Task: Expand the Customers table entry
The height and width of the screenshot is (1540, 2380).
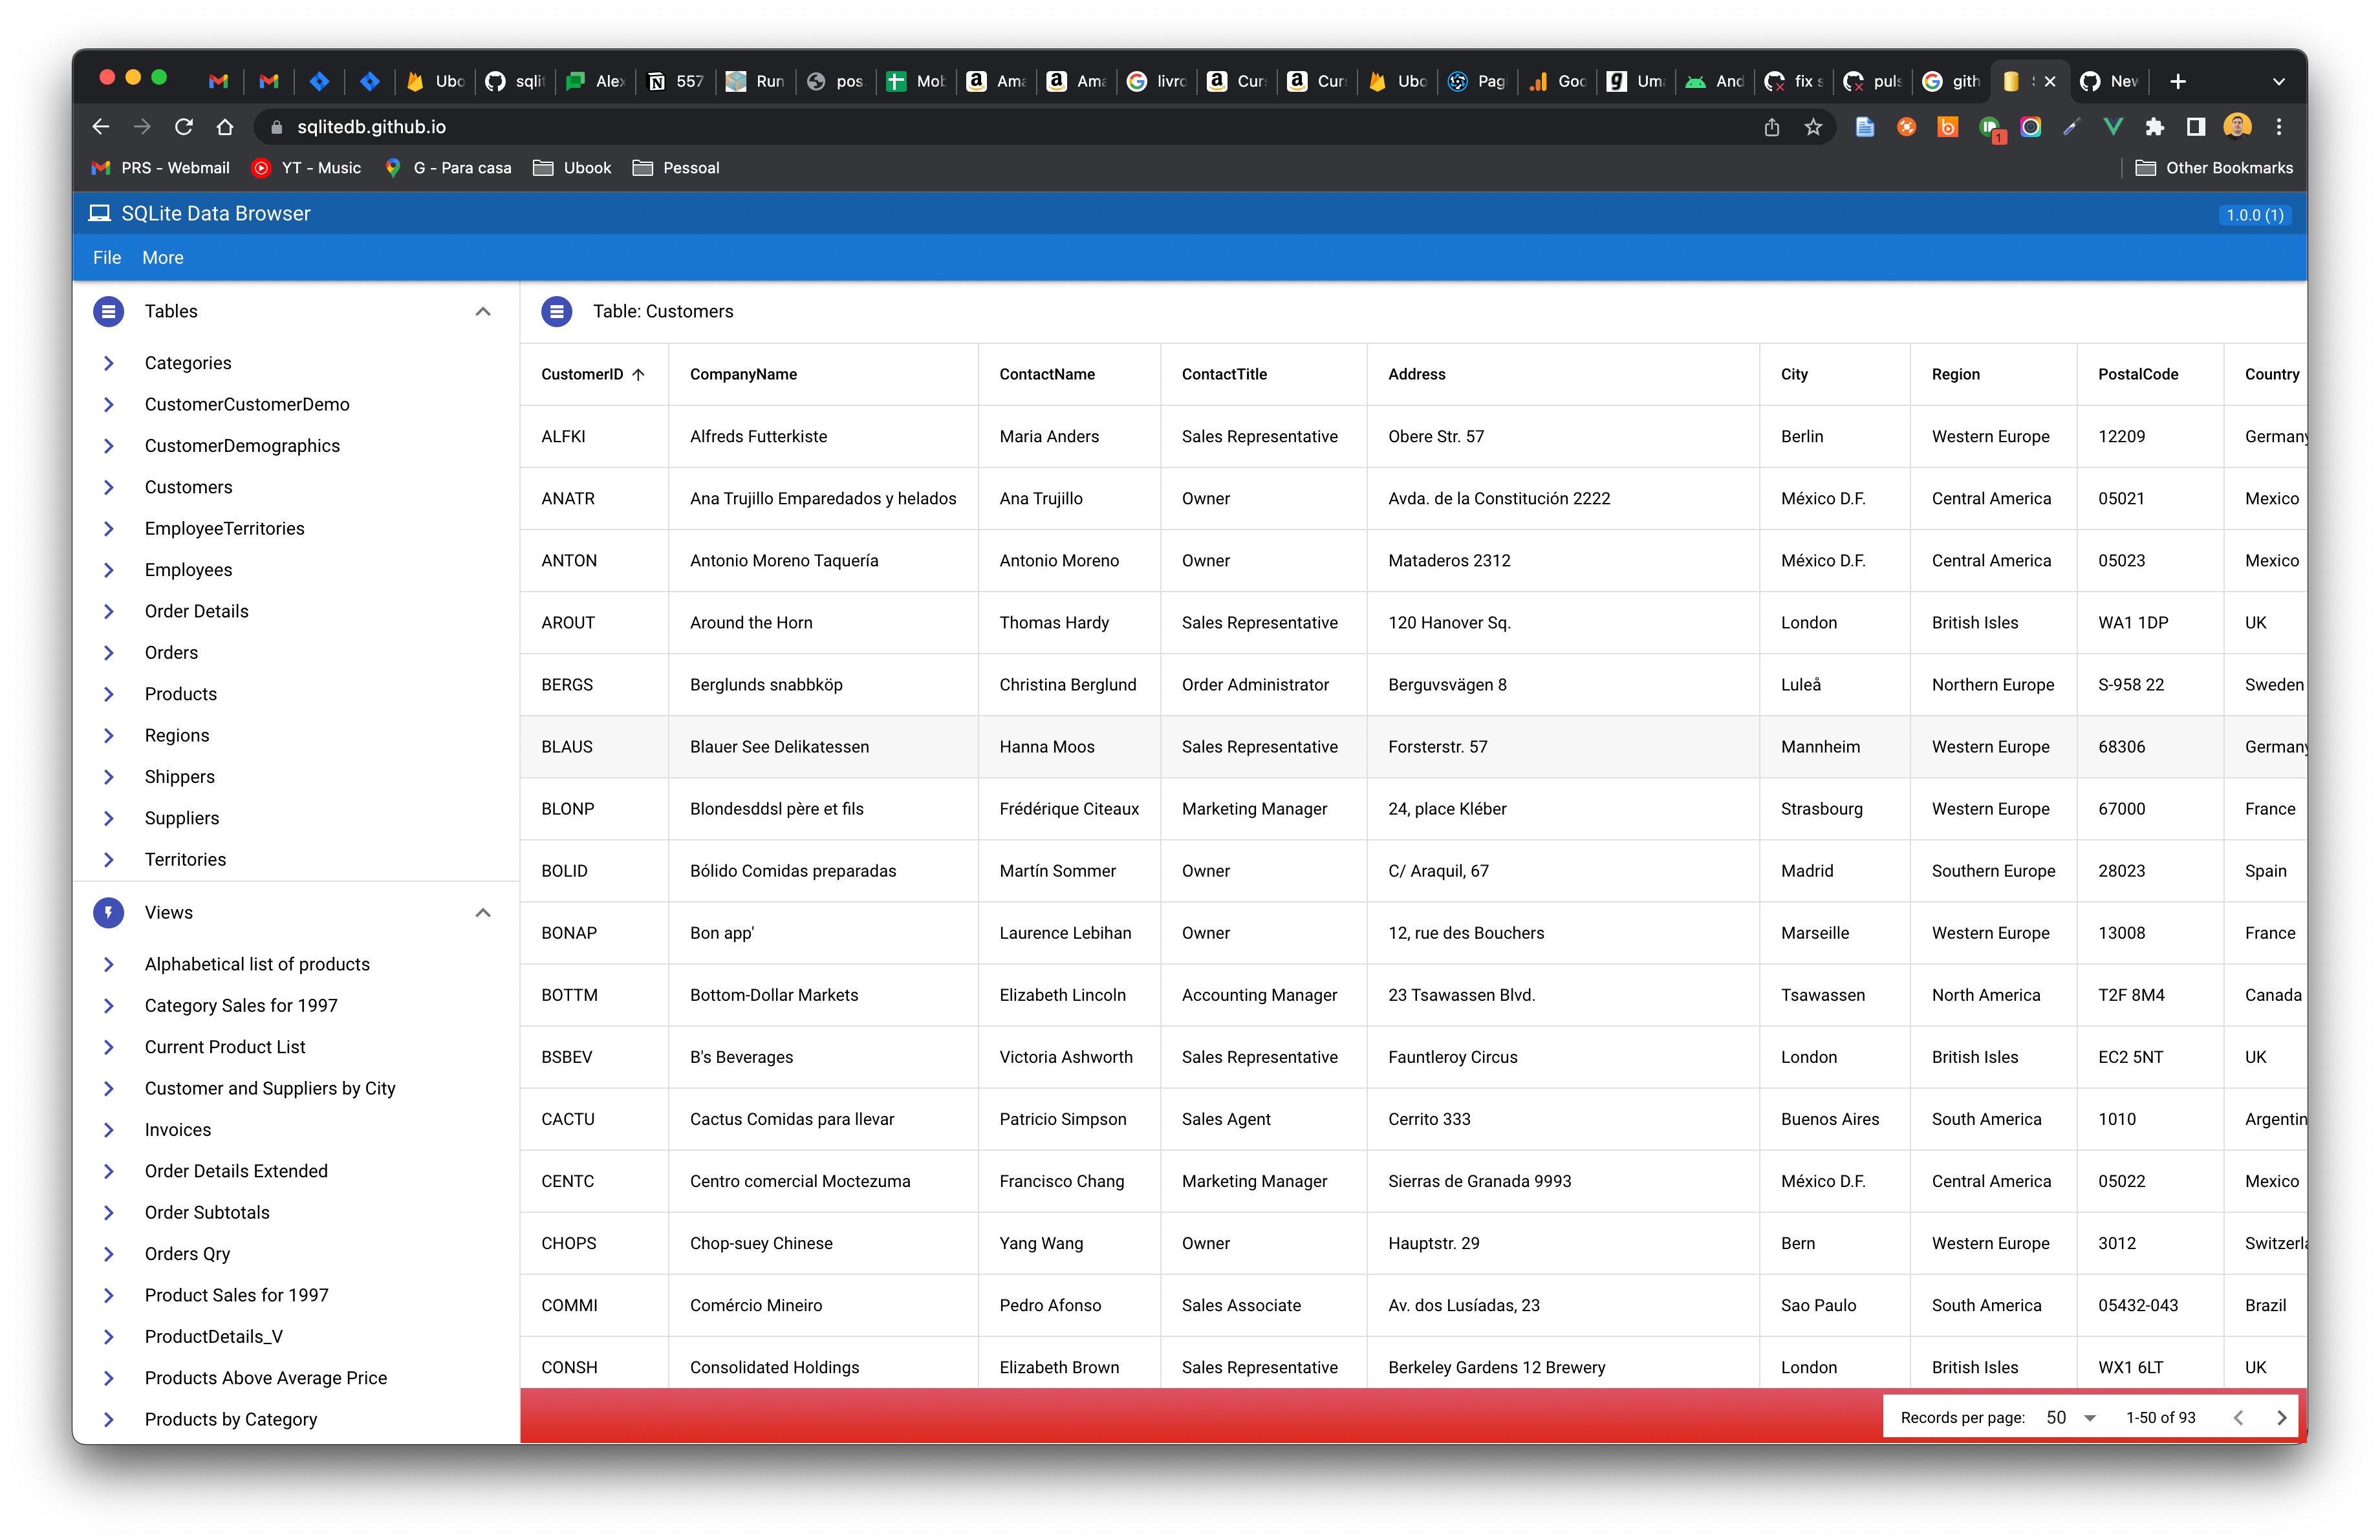Action: (110, 487)
